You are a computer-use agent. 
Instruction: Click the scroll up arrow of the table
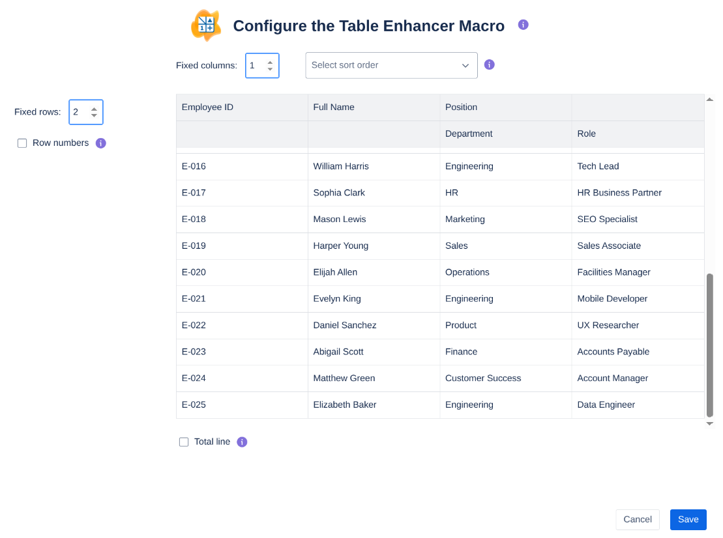(x=710, y=100)
